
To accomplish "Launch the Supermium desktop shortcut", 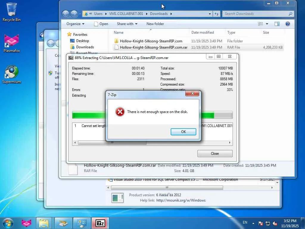I will (12, 74).
